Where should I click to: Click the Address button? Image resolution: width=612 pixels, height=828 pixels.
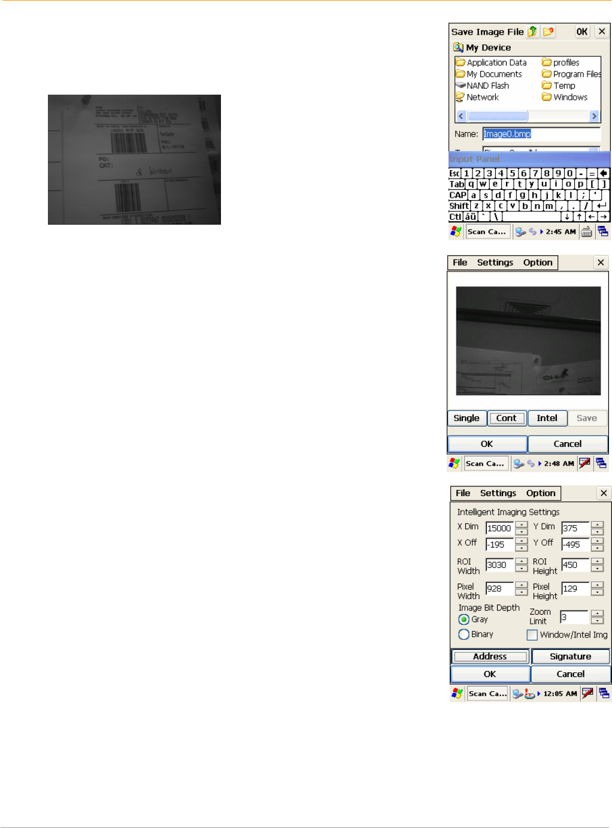pyautogui.click(x=490, y=657)
